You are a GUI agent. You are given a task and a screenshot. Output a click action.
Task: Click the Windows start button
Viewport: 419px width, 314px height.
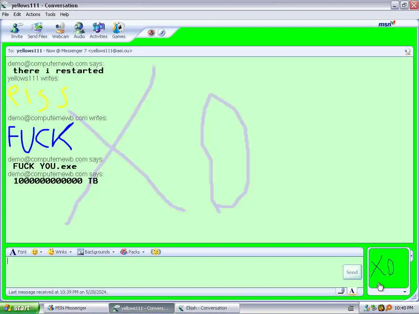pyautogui.click(x=19, y=308)
